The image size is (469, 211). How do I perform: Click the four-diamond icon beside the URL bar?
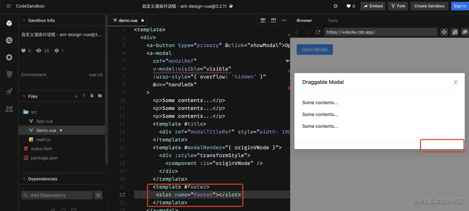click(x=444, y=32)
